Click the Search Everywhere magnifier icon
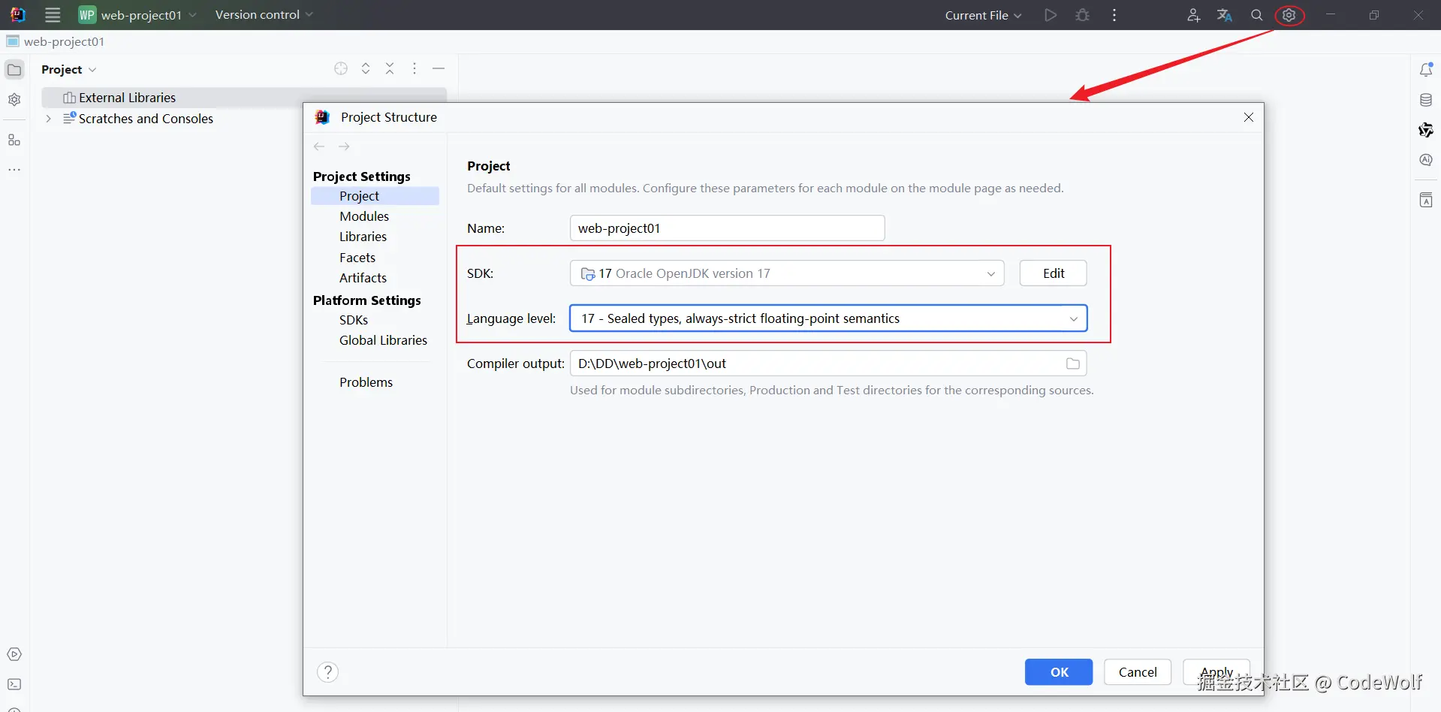 [1256, 15]
